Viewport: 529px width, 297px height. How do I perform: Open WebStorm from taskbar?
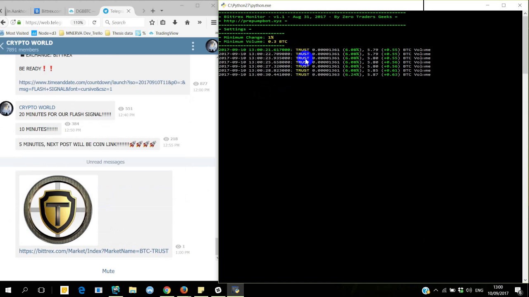click(x=115, y=290)
